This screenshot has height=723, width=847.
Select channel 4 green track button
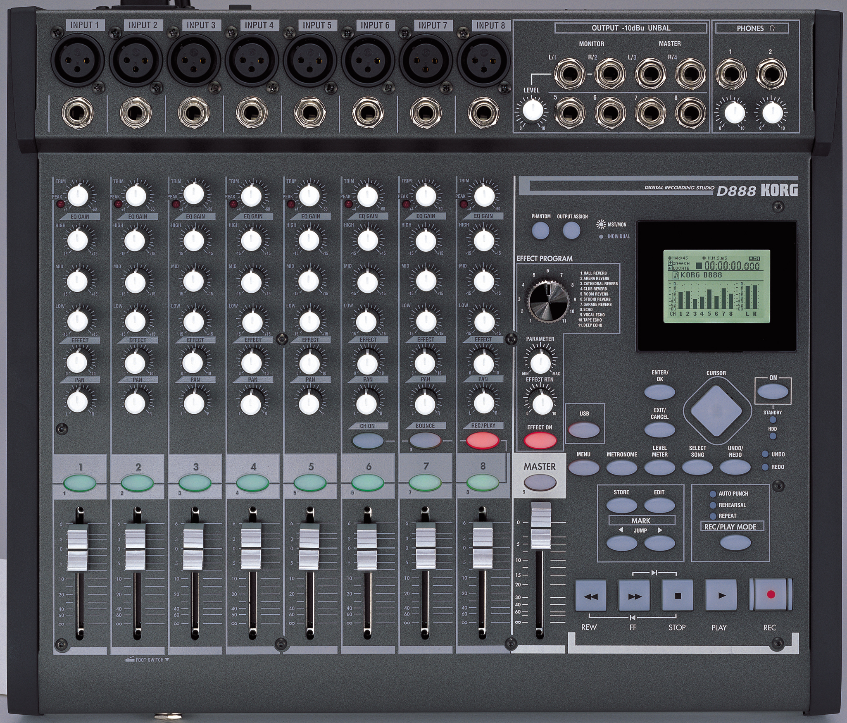pyautogui.click(x=252, y=482)
